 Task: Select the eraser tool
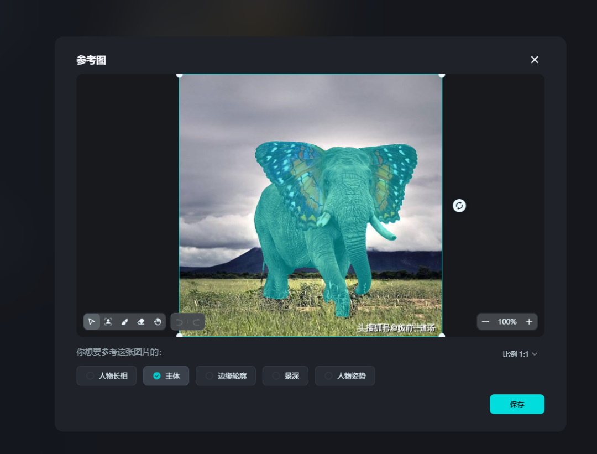[x=141, y=321]
